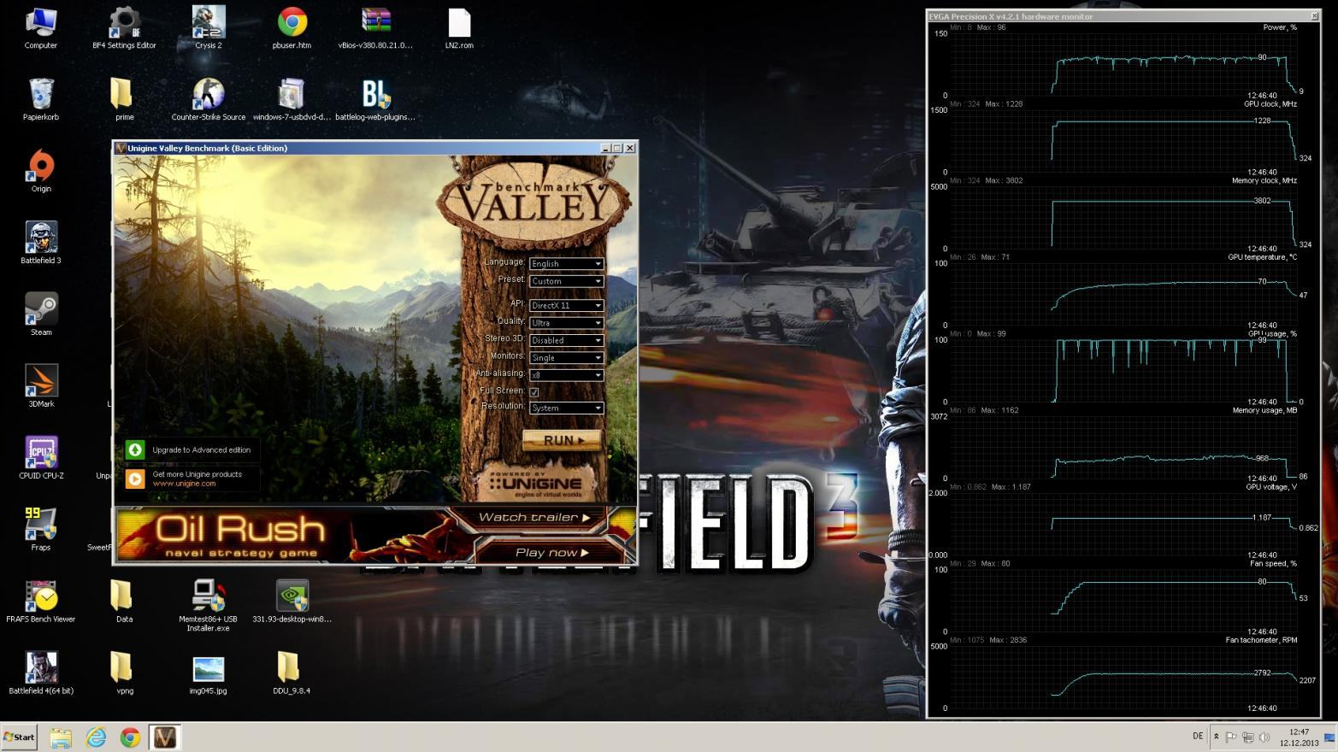This screenshot has height=752, width=1338.
Task: Click the taskbar clock showing 12:47
Action: [1299, 737]
